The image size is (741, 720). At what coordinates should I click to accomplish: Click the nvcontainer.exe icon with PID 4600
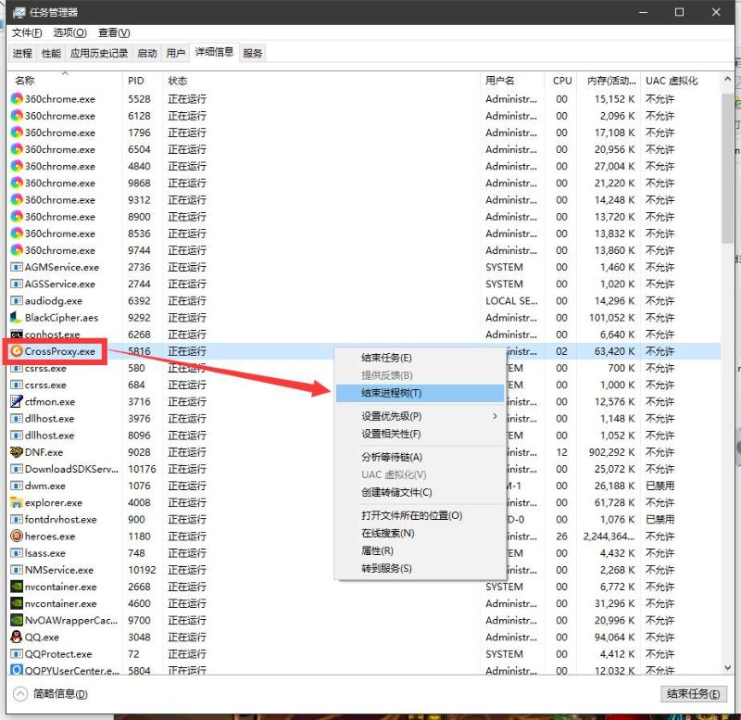[x=17, y=603]
